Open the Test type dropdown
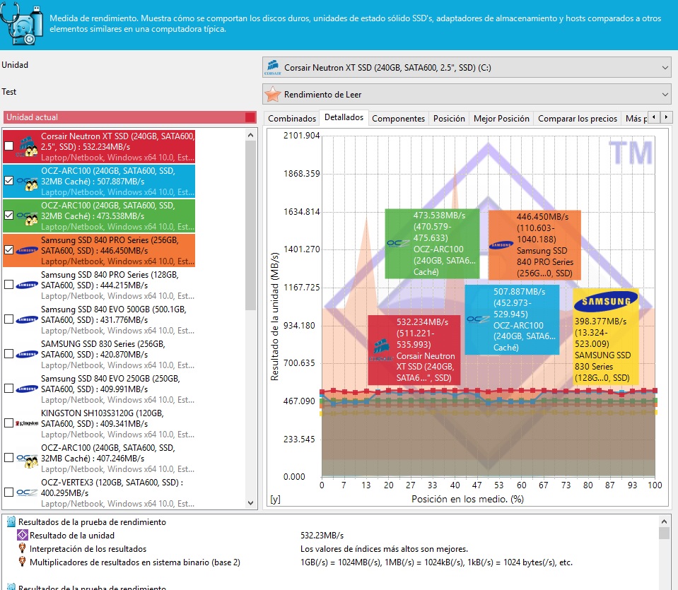678x590 pixels. click(x=467, y=94)
